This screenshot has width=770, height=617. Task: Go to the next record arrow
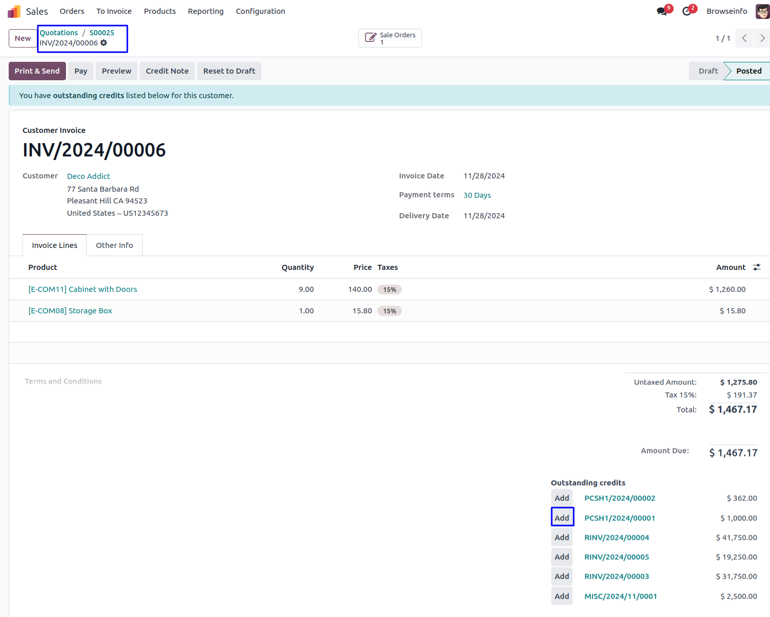pos(762,38)
